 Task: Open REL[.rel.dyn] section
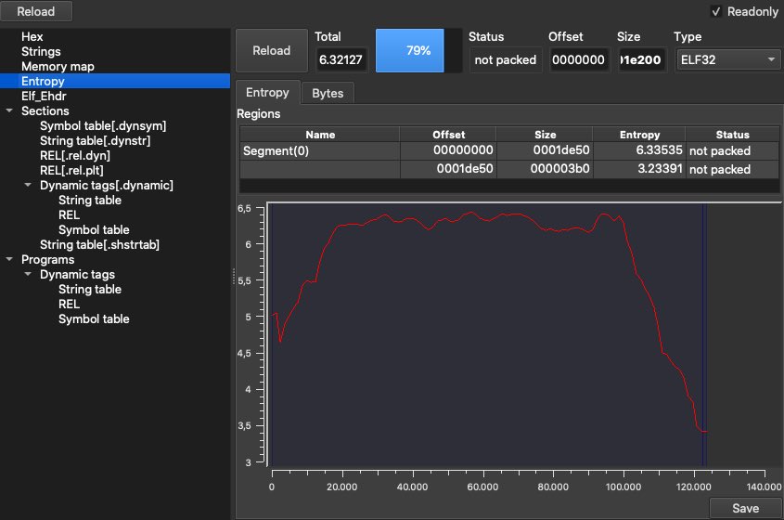pyautogui.click(x=75, y=156)
